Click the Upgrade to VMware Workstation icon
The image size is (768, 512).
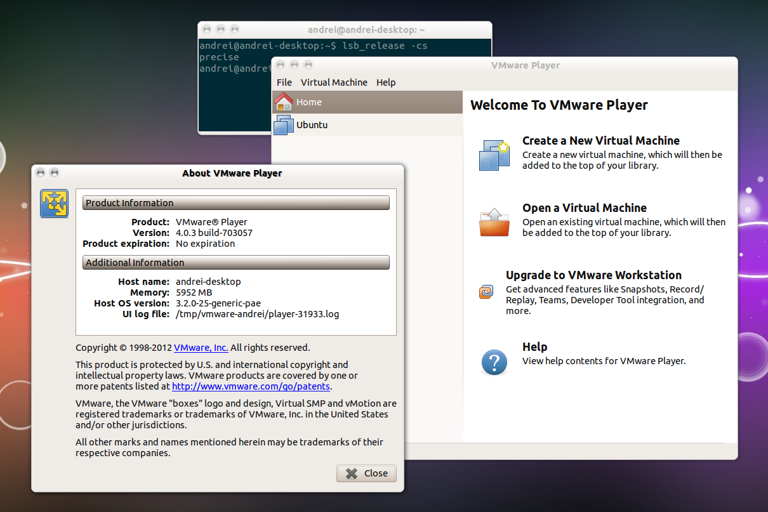(x=486, y=292)
